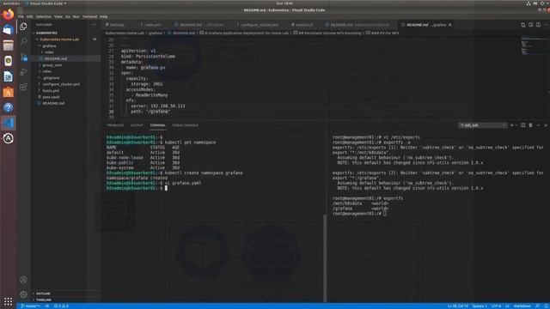550x309 pixels.
Task: Switch to the PROBLEMS panel tab
Action: pyautogui.click(x=115, y=125)
